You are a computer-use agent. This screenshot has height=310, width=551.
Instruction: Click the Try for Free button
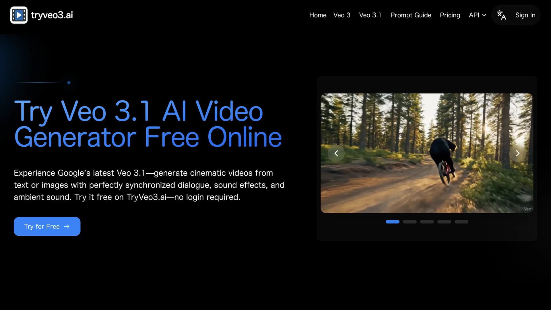pos(47,226)
